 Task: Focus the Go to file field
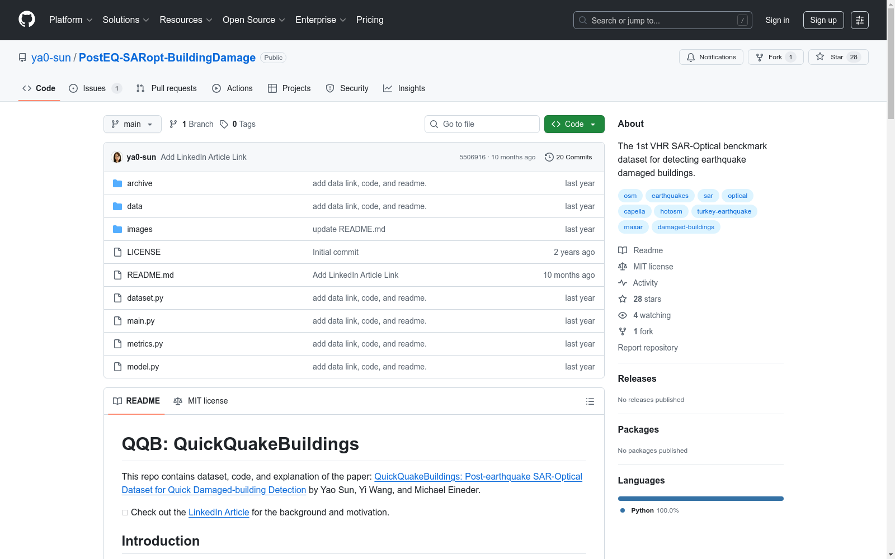(x=482, y=124)
